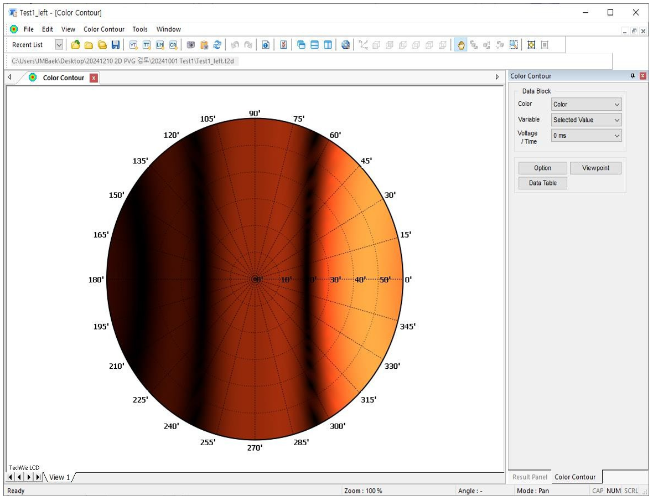The image size is (653, 500).
Task: Click the cascade windows icon
Action: click(x=301, y=45)
